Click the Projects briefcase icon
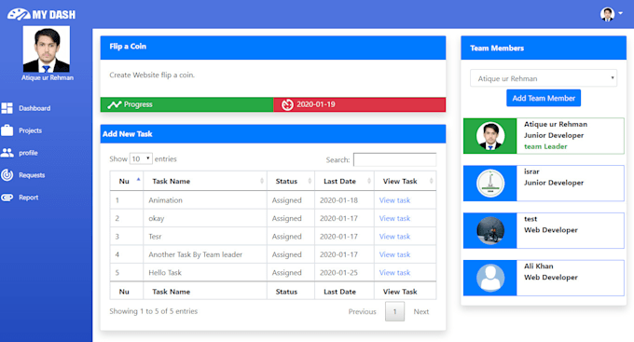Screen dimensions: 634x342 pos(7,130)
